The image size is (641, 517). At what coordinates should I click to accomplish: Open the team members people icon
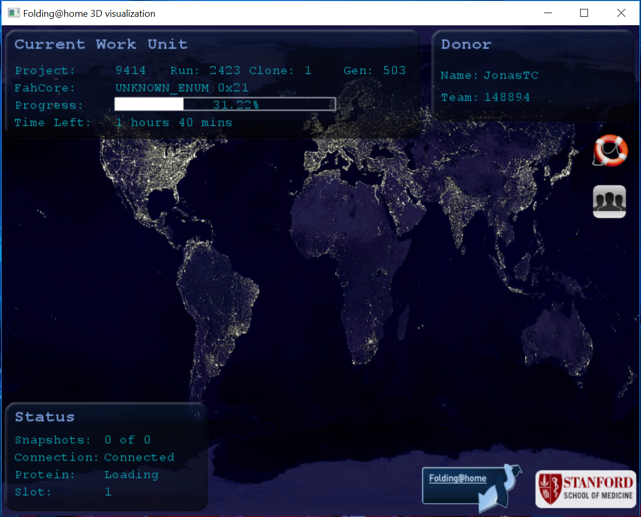coord(610,202)
